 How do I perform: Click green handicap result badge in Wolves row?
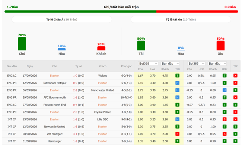click(x=225, y=75)
